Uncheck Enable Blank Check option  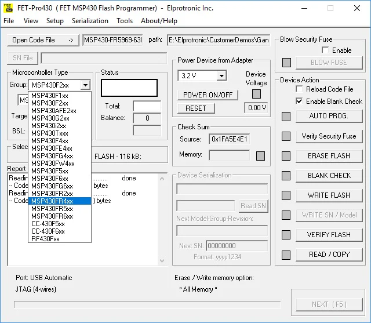coord(299,101)
